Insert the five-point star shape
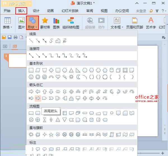The width and height of the screenshot is (168, 156). coord(51,135)
